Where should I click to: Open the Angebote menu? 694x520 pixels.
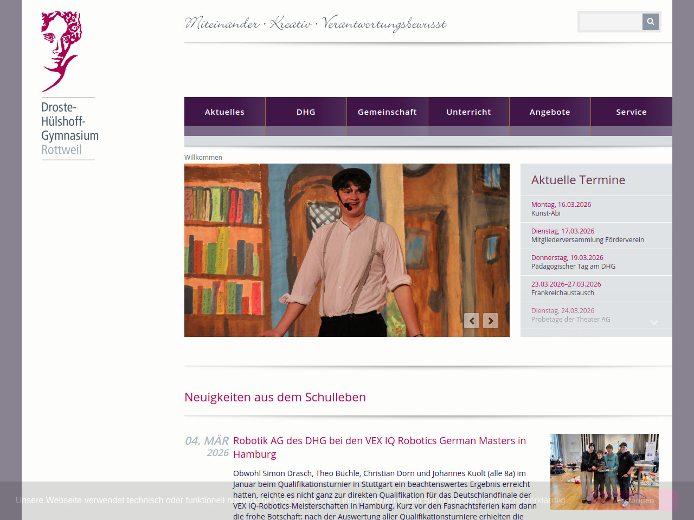[x=550, y=112]
